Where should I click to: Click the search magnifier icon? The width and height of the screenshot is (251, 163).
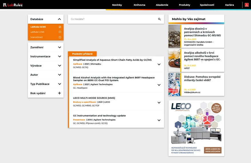point(160,19)
